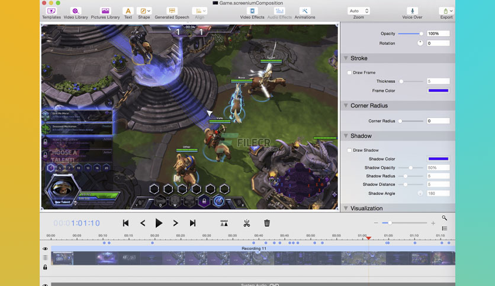The width and height of the screenshot is (495, 286).
Task: Toggle visibility of the Recording 11 track
Action: [x=45, y=249]
